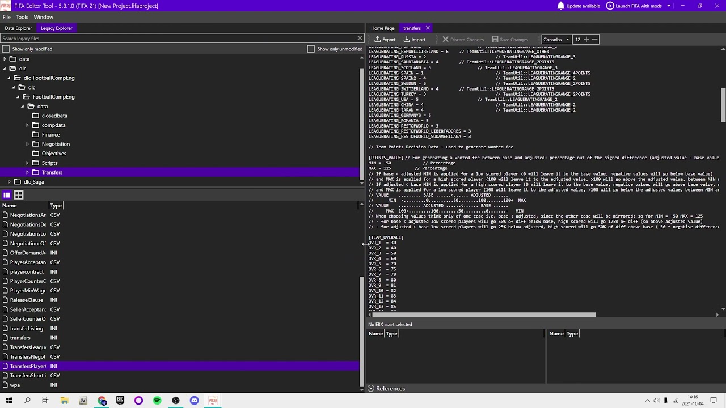Click the Save Changes button

click(x=510, y=40)
